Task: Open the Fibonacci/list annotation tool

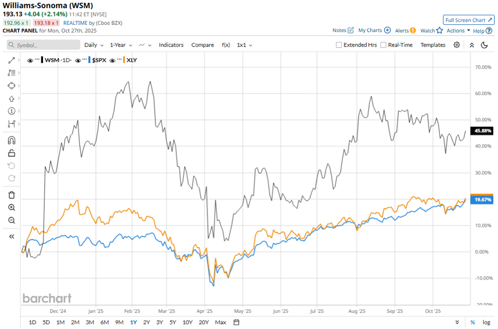Action: tap(12, 73)
